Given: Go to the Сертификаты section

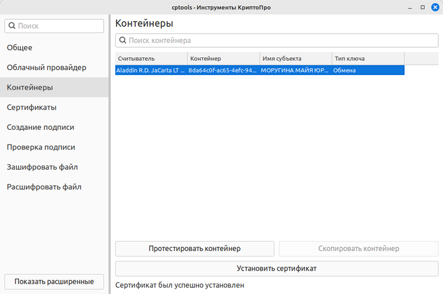Looking at the screenshot, I should (x=54, y=107).
